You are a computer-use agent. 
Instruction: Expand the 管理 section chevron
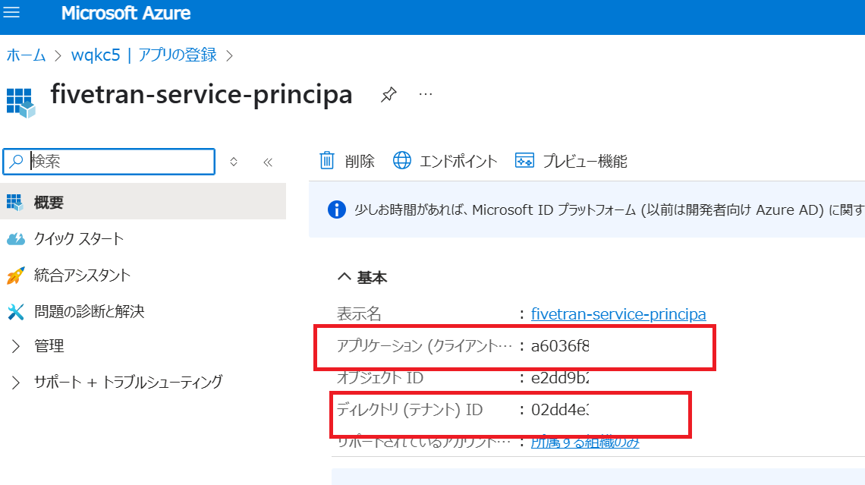point(15,346)
